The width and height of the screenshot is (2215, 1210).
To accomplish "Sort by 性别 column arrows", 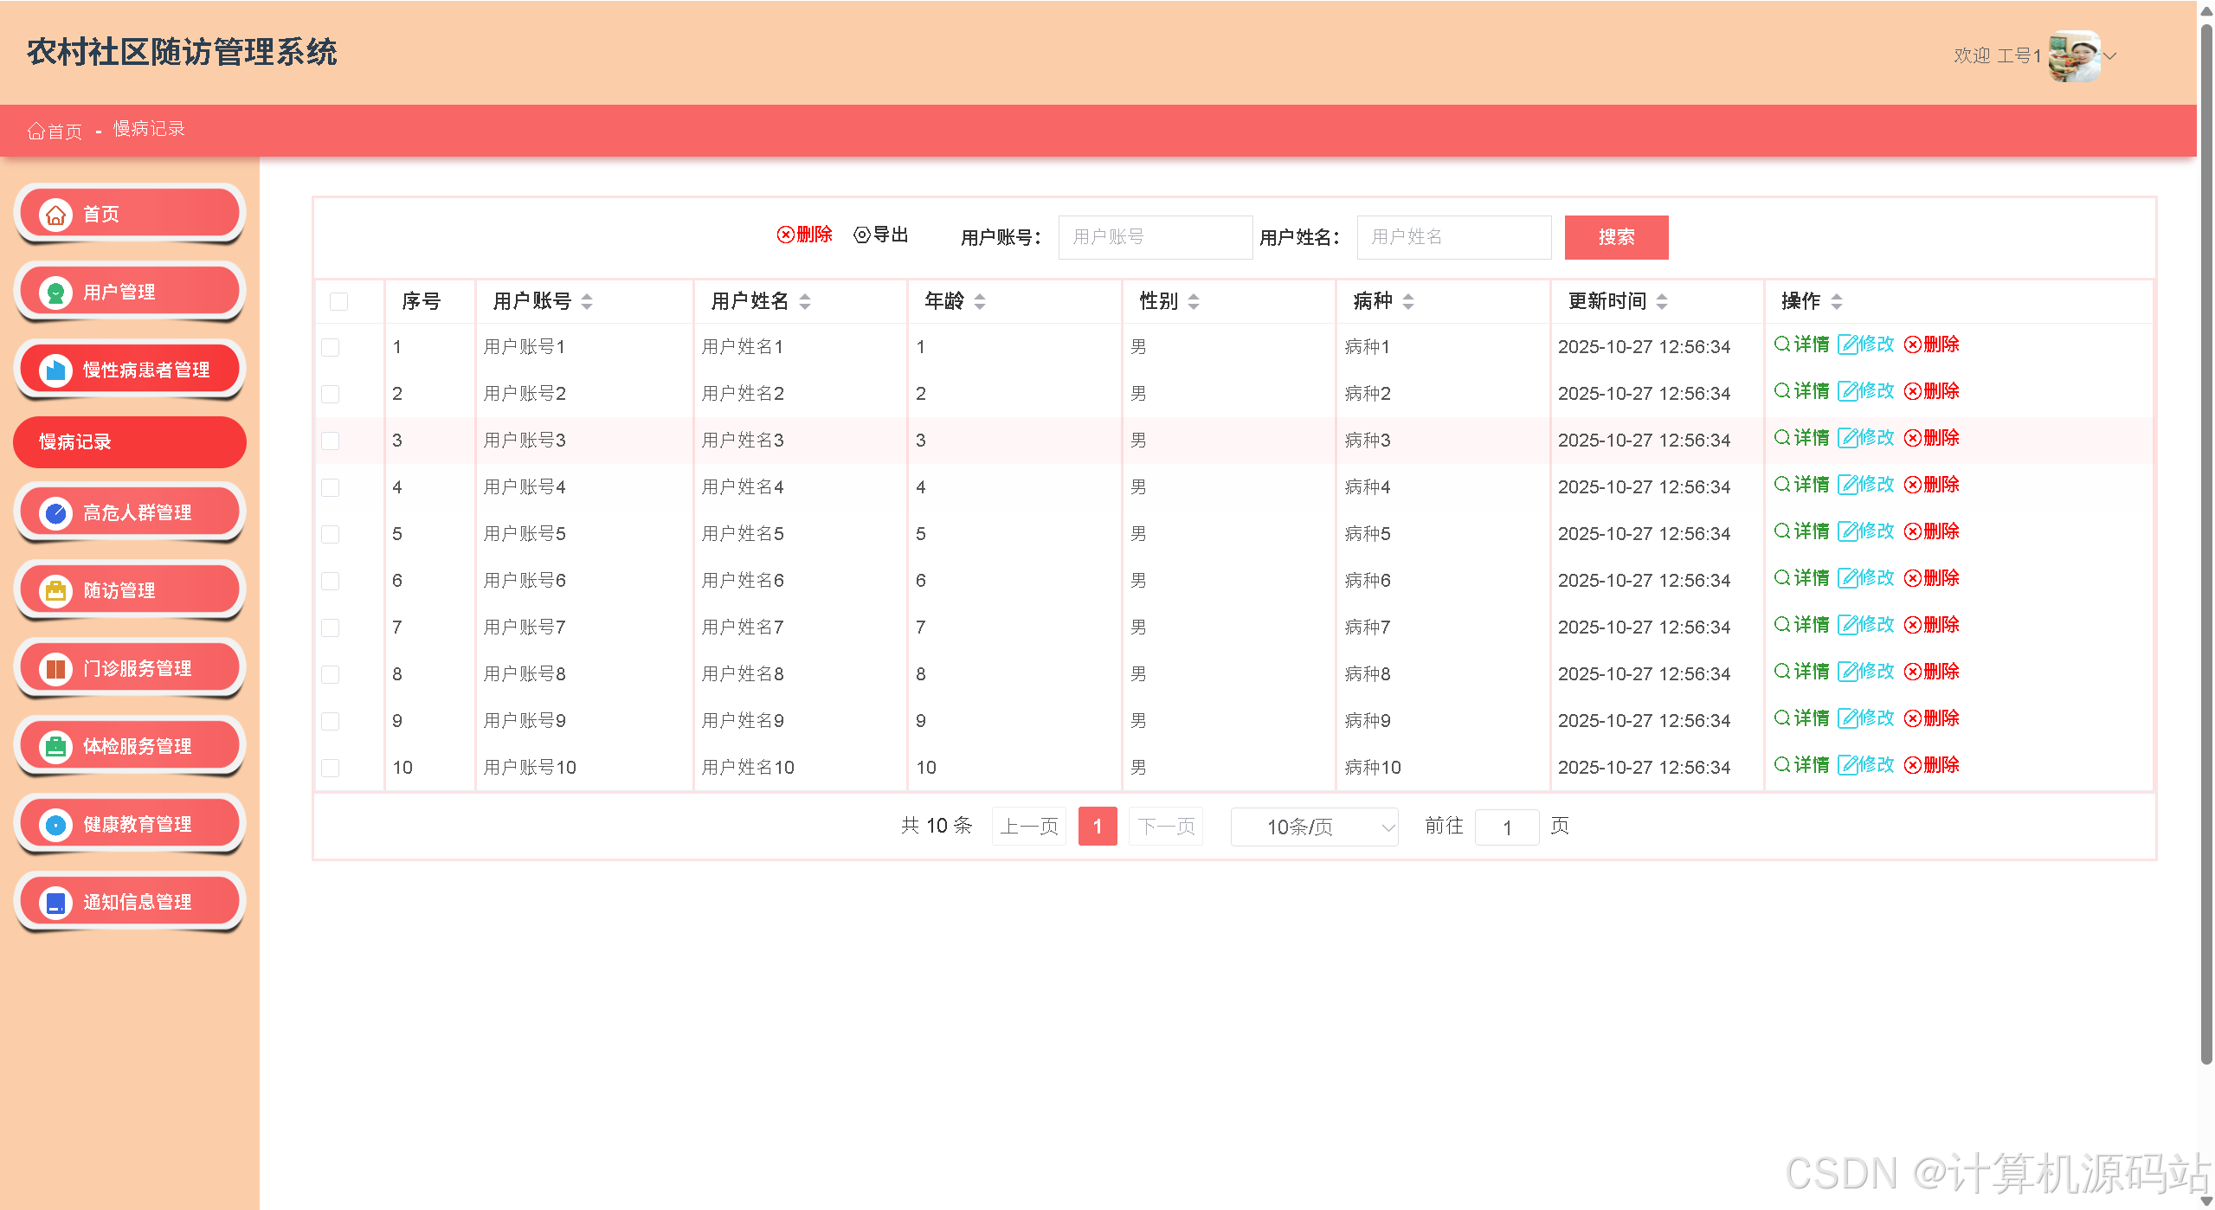I will pos(1194,301).
